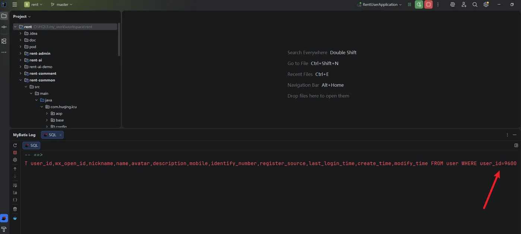521x234 pixels.
Task: Expand the rent-admin module folder
Action: [20, 54]
